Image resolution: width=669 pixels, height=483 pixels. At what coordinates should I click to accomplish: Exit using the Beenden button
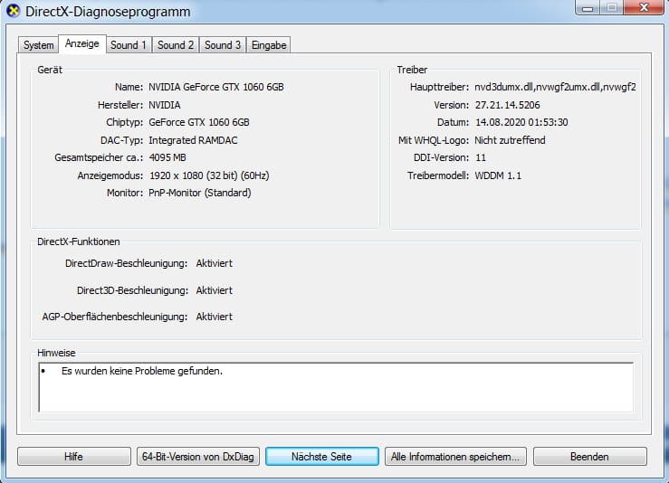(589, 457)
